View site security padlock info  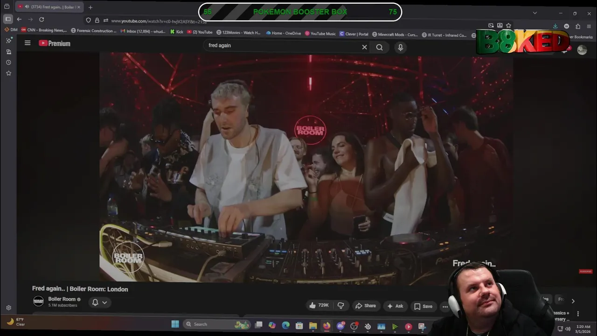click(x=97, y=20)
